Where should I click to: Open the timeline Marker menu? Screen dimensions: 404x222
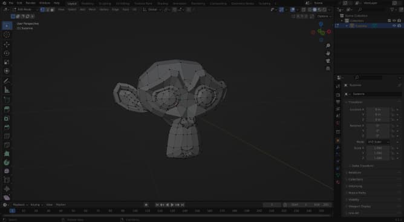click(x=61, y=204)
